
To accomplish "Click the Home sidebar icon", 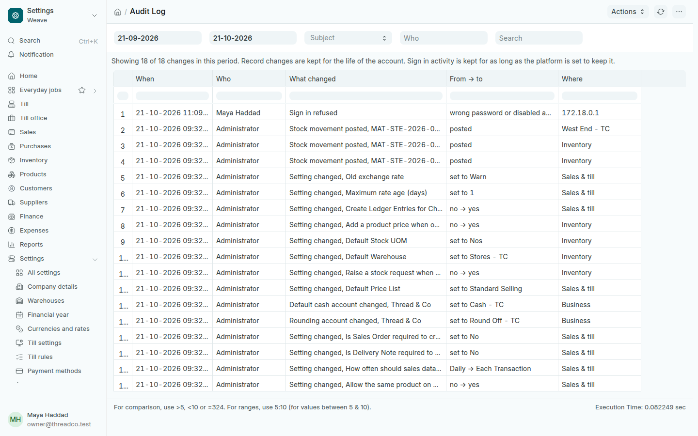I will (x=12, y=76).
